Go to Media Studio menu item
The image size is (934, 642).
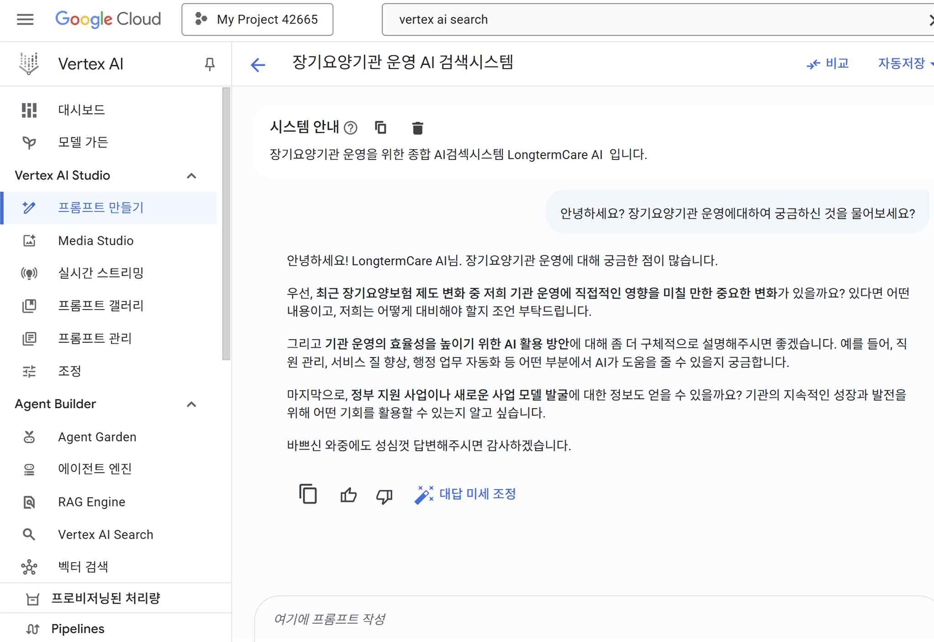pyautogui.click(x=96, y=241)
